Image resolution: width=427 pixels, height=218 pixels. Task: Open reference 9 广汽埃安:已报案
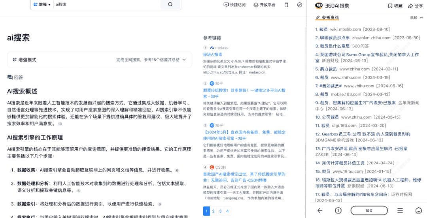[367, 105]
